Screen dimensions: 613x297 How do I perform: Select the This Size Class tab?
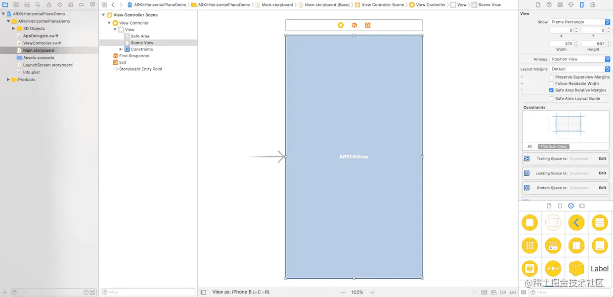(554, 147)
